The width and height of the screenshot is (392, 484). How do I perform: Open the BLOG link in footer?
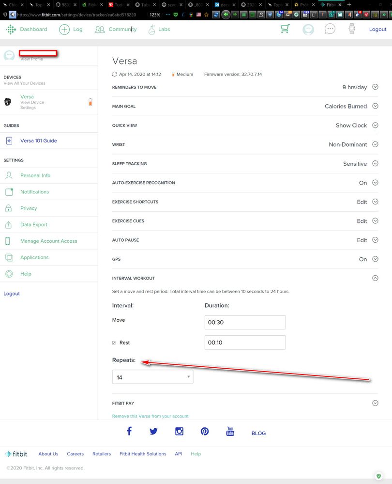tap(258, 434)
